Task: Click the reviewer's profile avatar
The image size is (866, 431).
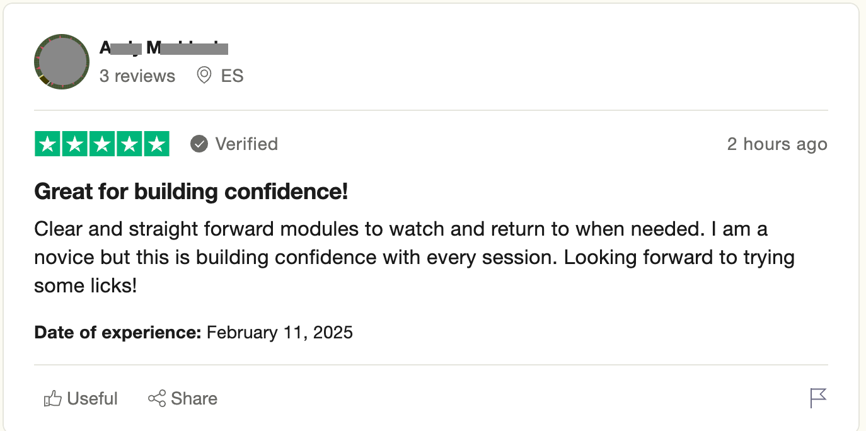Action: tap(61, 62)
